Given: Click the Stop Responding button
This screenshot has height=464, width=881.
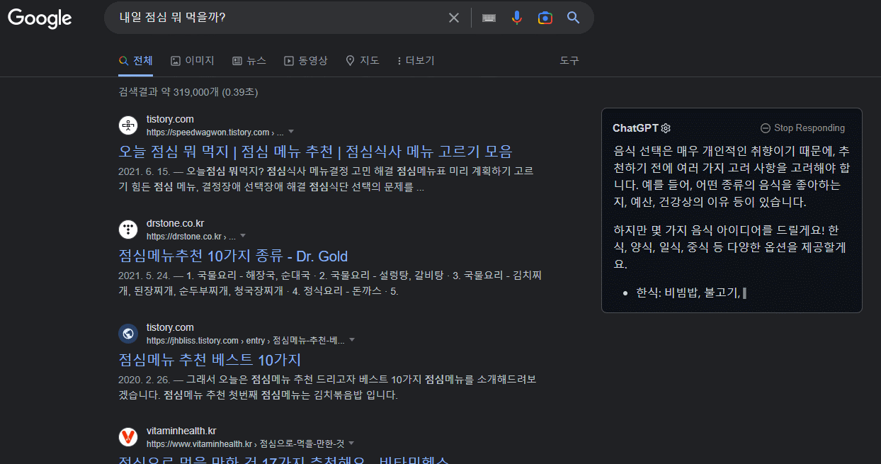Looking at the screenshot, I should pyautogui.click(x=802, y=128).
